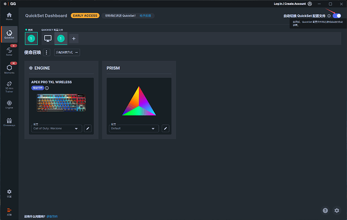Select the monitor QuickSet profile tab
This screenshot has height=220, width=347.
48,38
